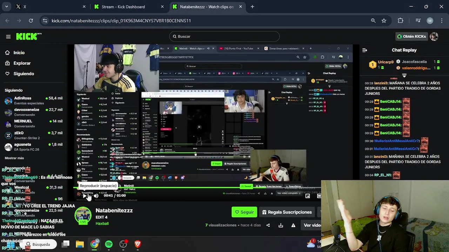
Task: Open AdinRoss channel in following list
Action: pyautogui.click(x=34, y=100)
